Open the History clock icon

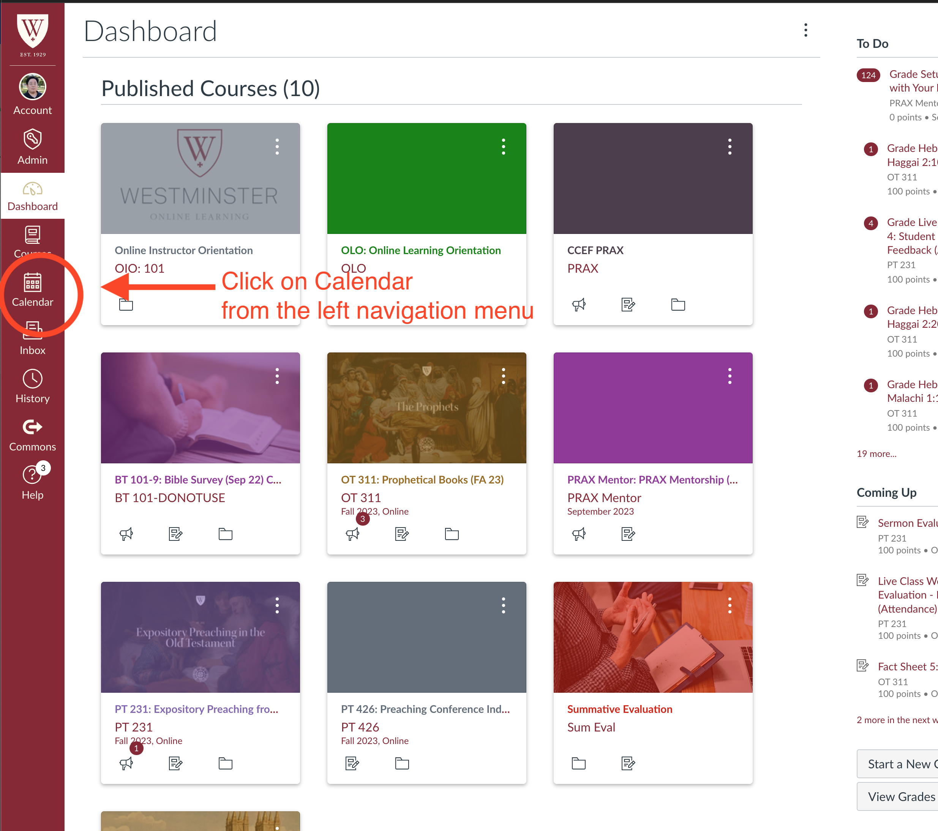(x=32, y=379)
